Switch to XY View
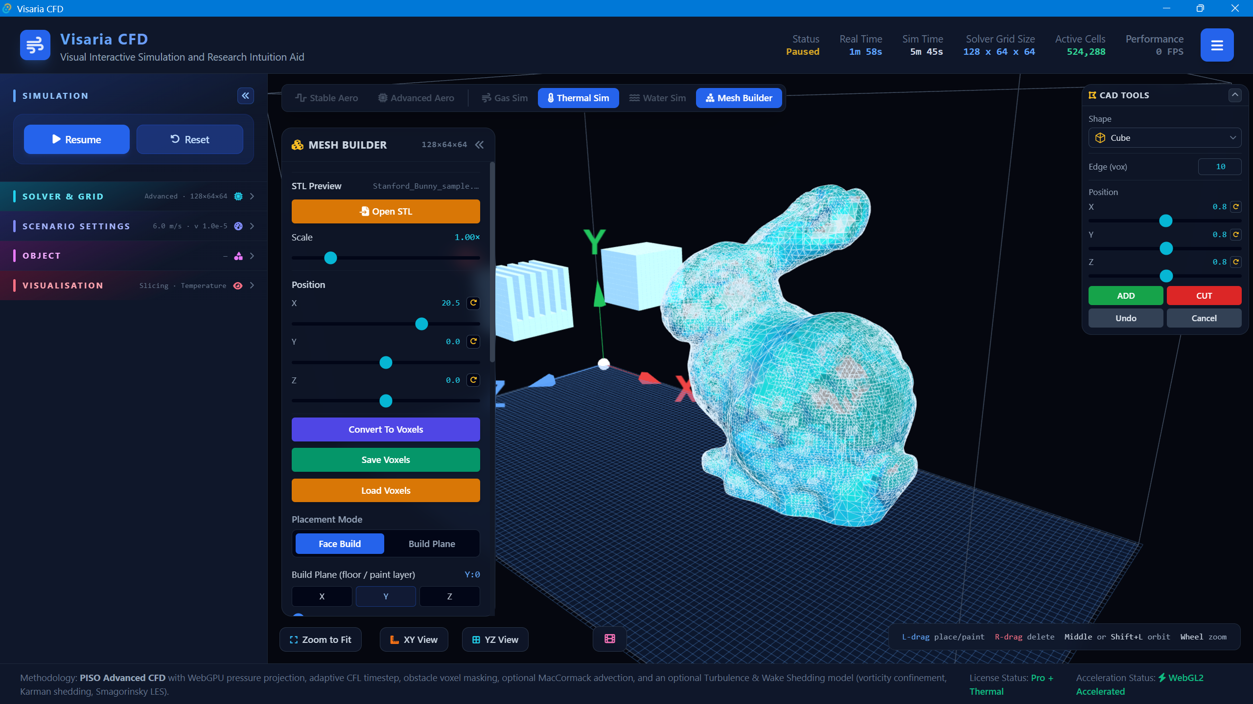Screen dimensions: 1253x704 (414, 639)
